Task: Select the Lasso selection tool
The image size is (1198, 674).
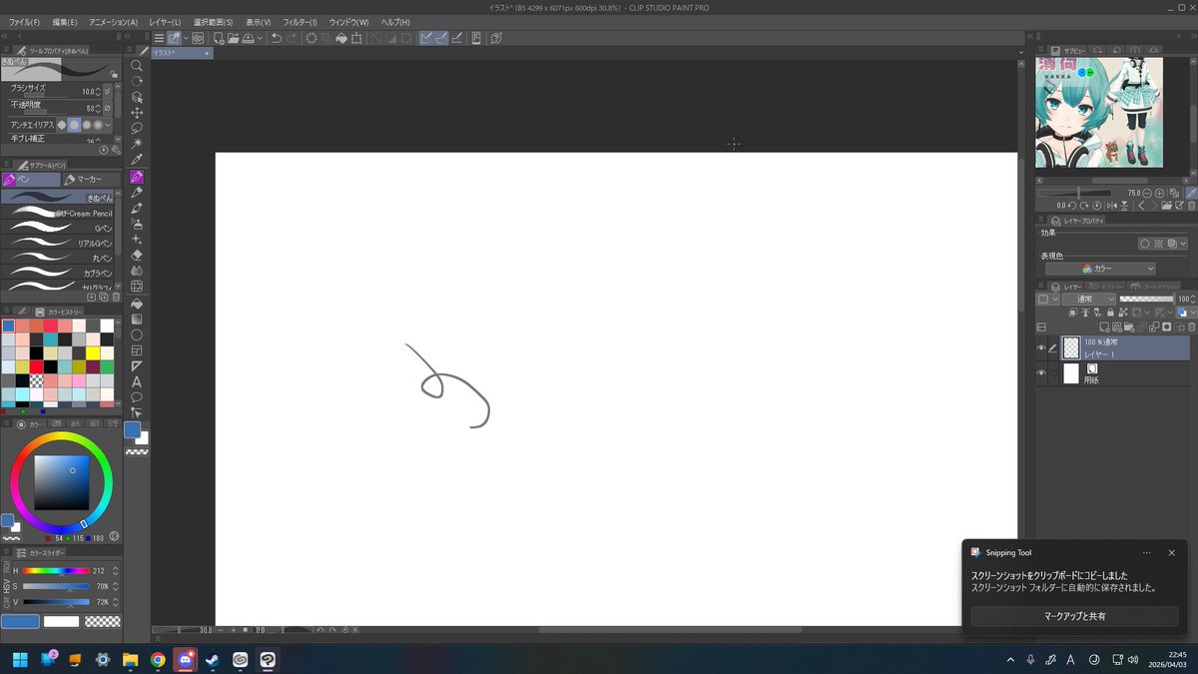Action: pyautogui.click(x=137, y=128)
